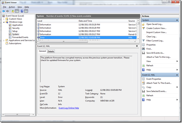The width and height of the screenshot is (182, 123).
Task: Click Clear Log action
Action: tap(151, 37)
